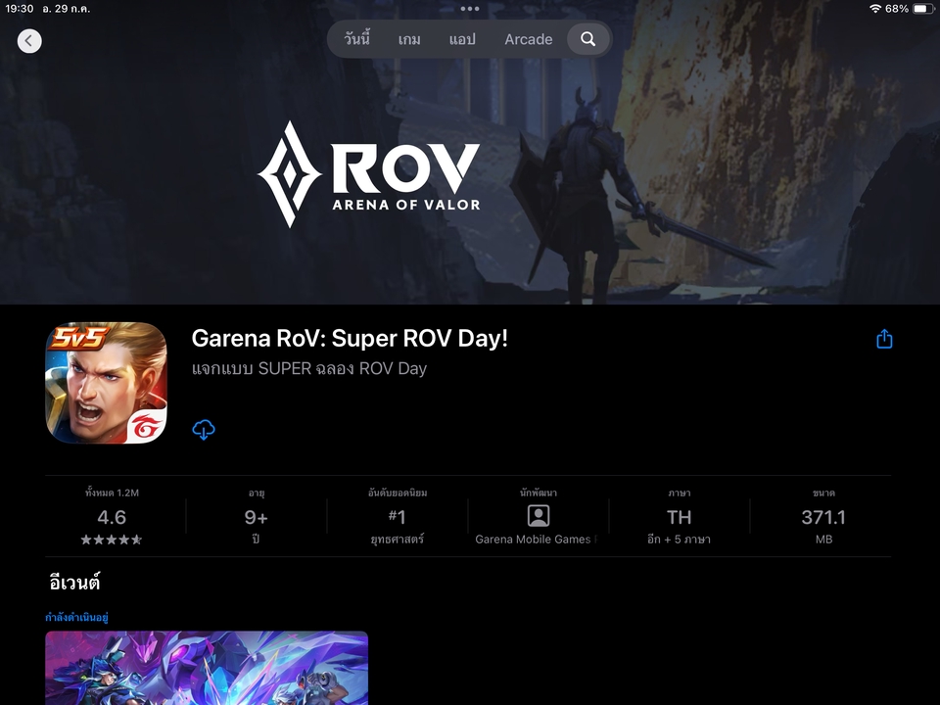Image resolution: width=940 pixels, height=705 pixels.
Task: Tap the 9+ age rating info
Action: pos(256,517)
